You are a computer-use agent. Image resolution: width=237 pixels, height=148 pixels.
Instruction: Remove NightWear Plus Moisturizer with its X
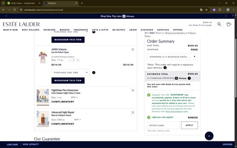click(133, 90)
